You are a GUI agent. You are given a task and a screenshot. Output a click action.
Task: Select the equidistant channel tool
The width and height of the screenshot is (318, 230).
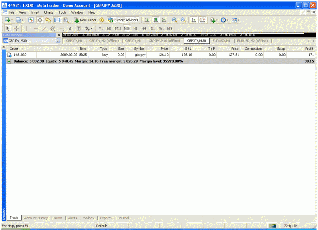tap(53, 28)
